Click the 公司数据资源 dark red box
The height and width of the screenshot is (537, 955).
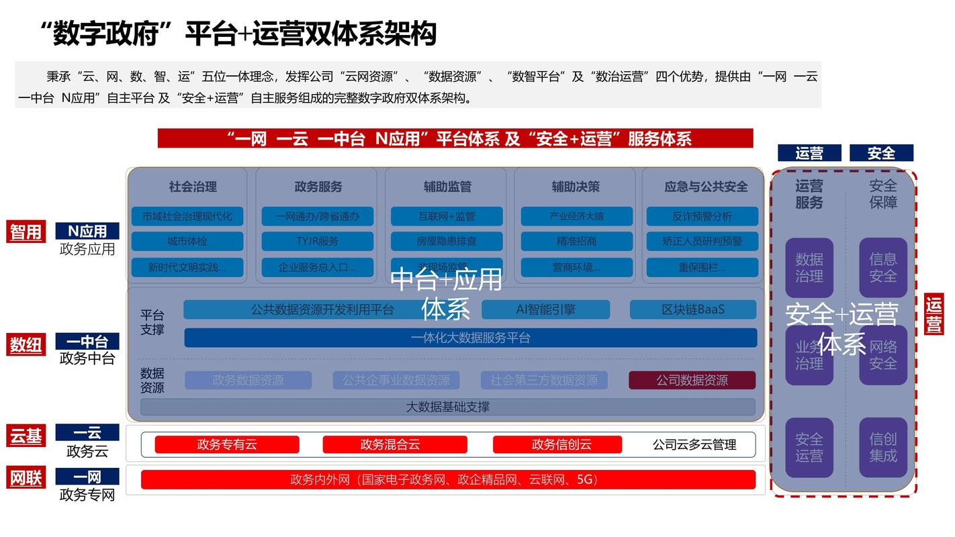click(x=692, y=381)
